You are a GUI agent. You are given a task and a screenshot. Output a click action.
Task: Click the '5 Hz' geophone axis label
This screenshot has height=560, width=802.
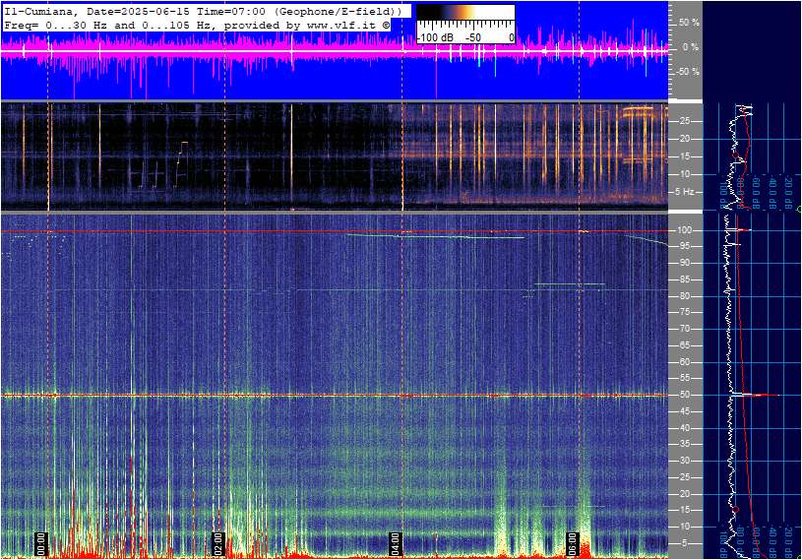tap(684, 192)
